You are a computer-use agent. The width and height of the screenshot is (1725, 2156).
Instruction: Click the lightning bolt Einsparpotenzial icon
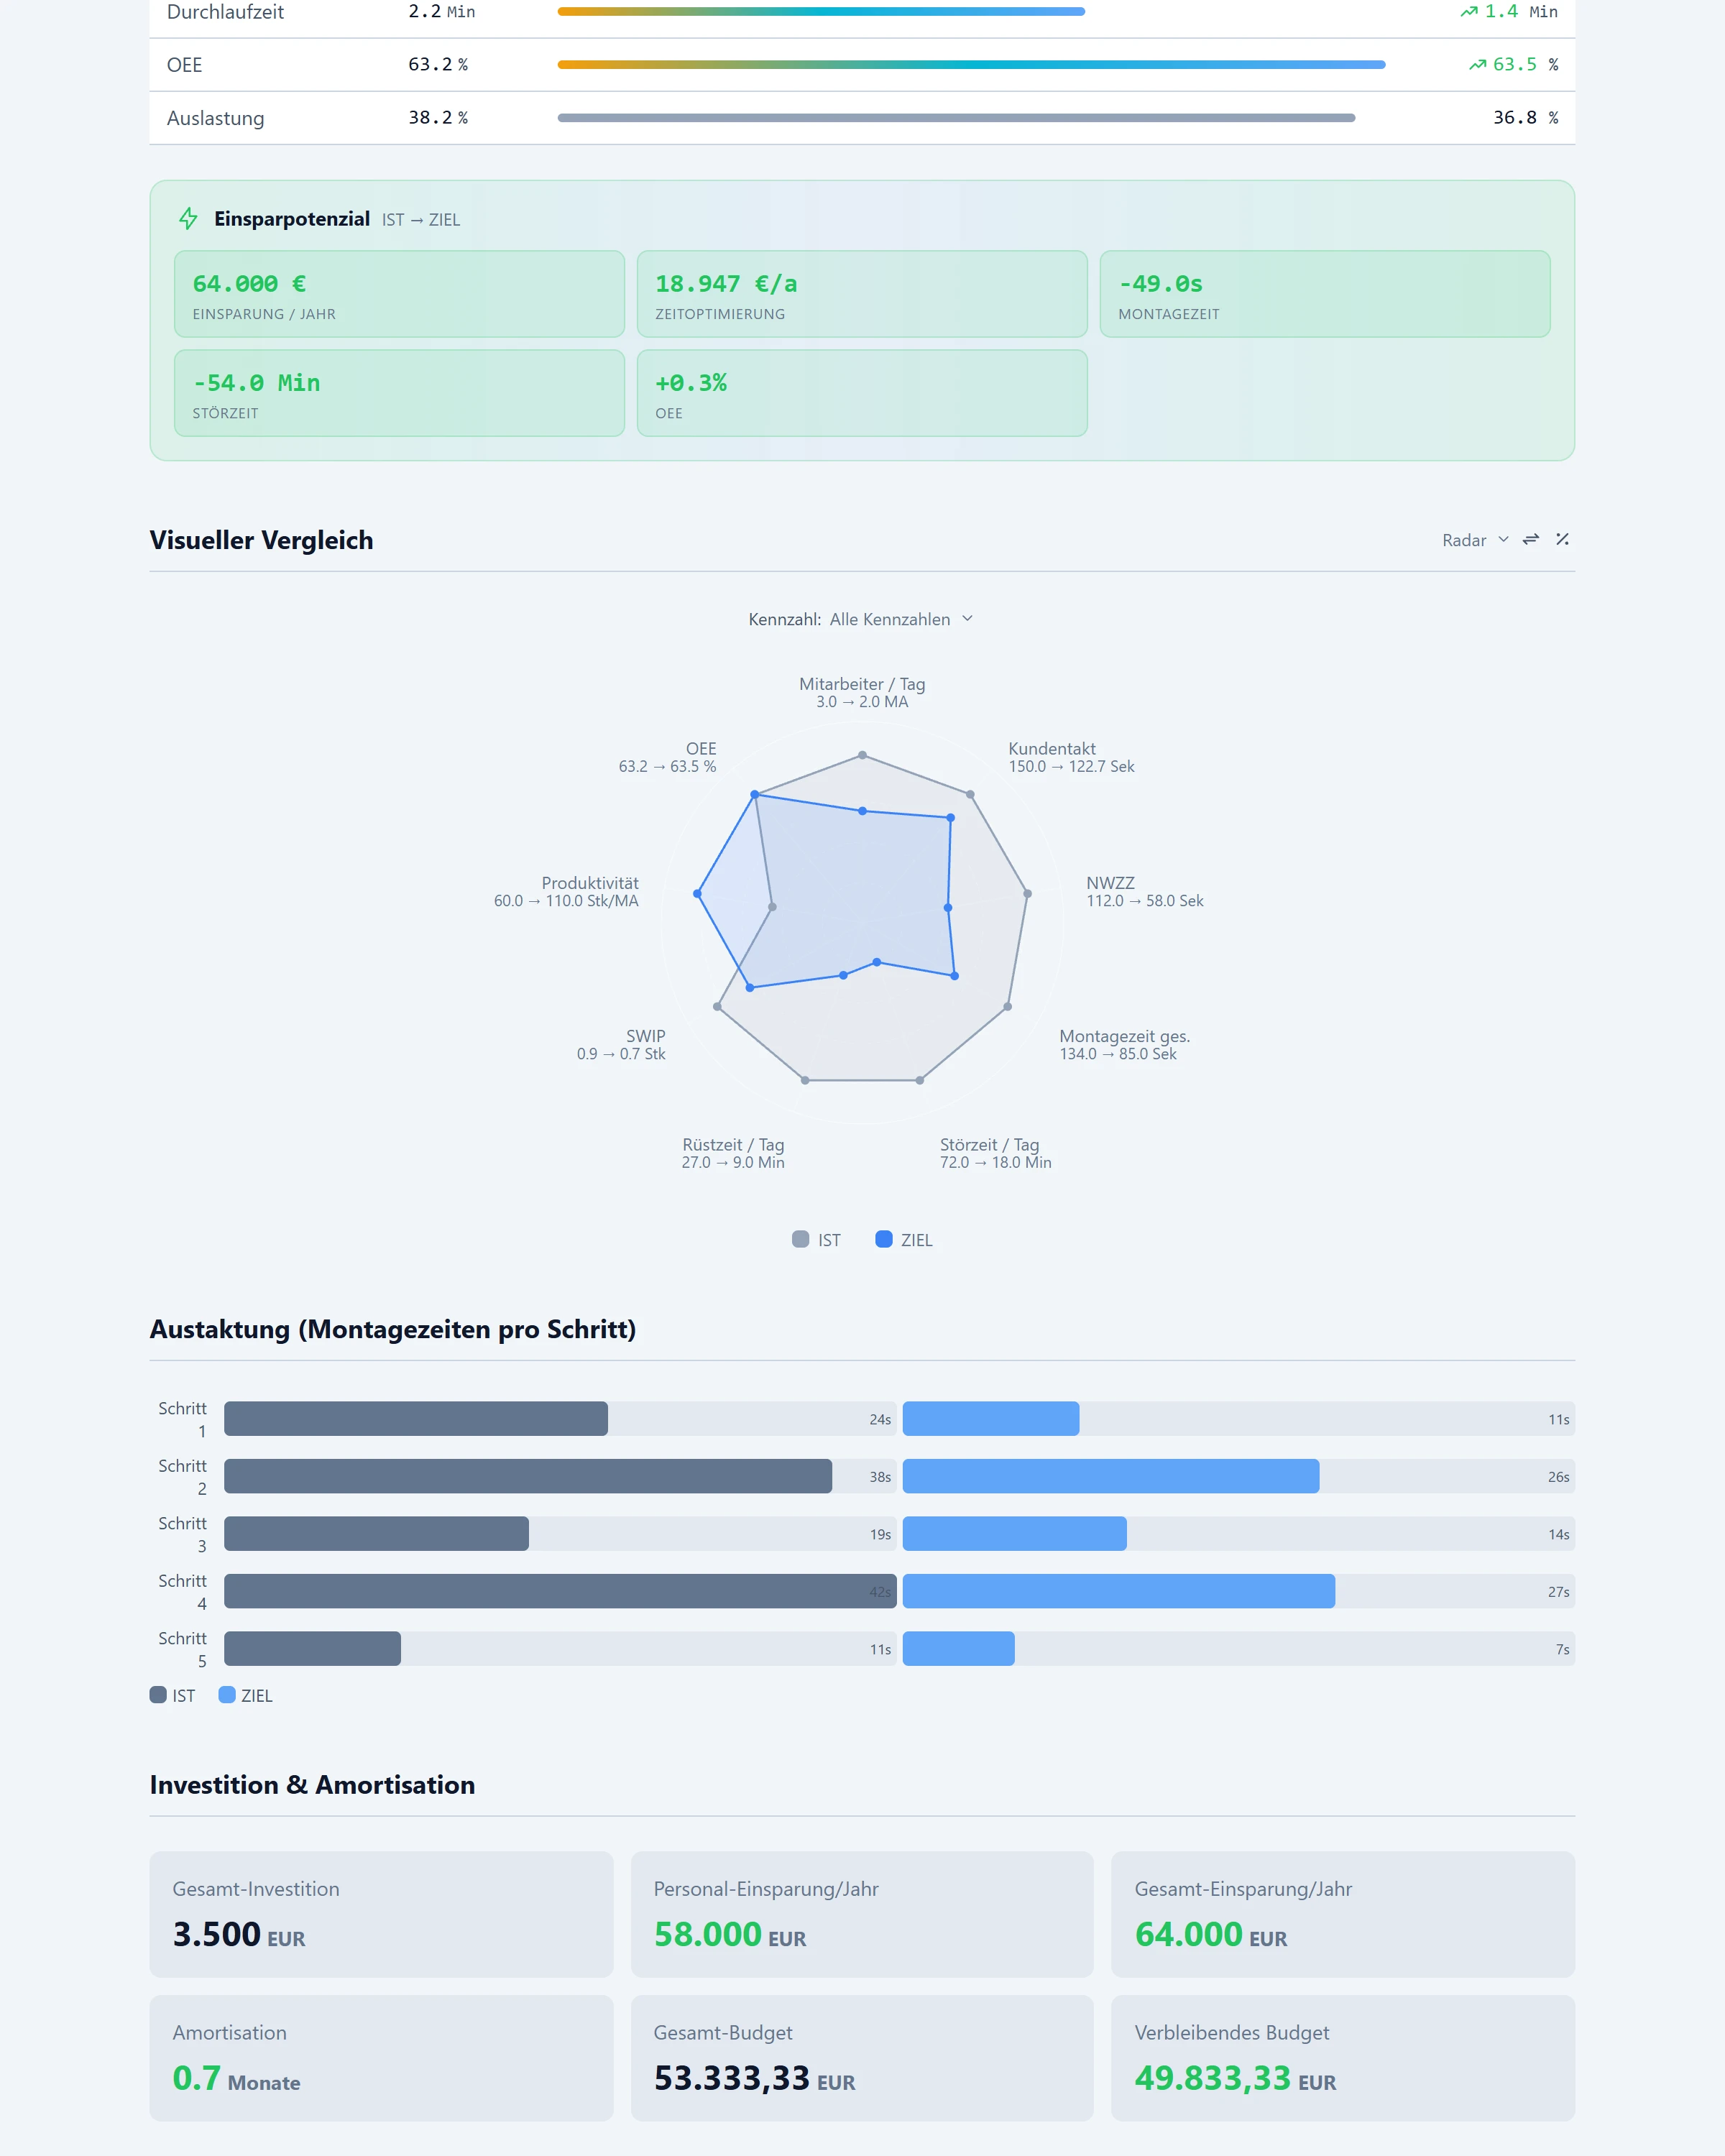(188, 218)
